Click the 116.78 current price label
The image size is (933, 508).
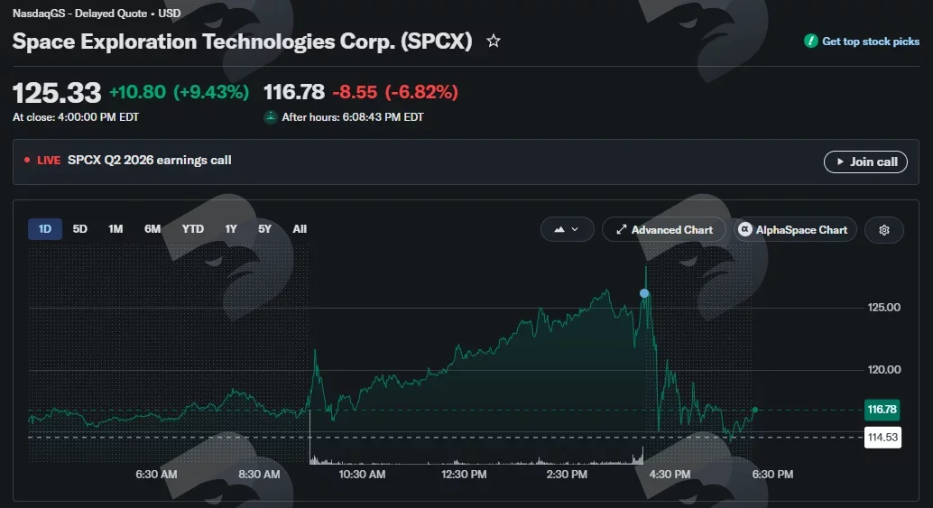882,410
